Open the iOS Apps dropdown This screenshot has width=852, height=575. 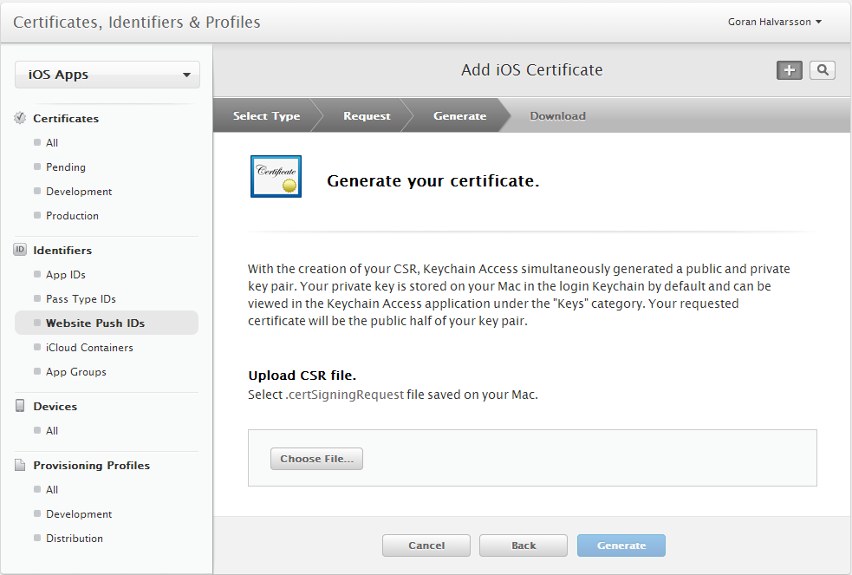107,75
